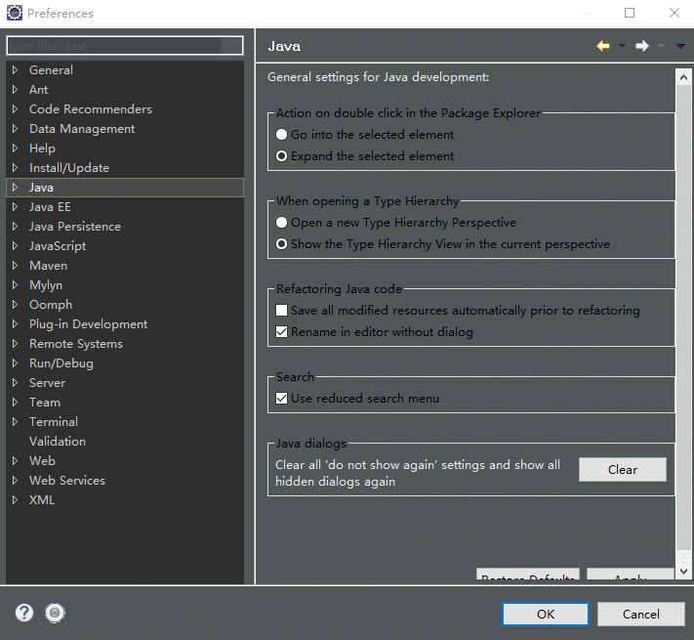Open the Install/Update preference category
Screen dimensions: 694x640
click(69, 168)
